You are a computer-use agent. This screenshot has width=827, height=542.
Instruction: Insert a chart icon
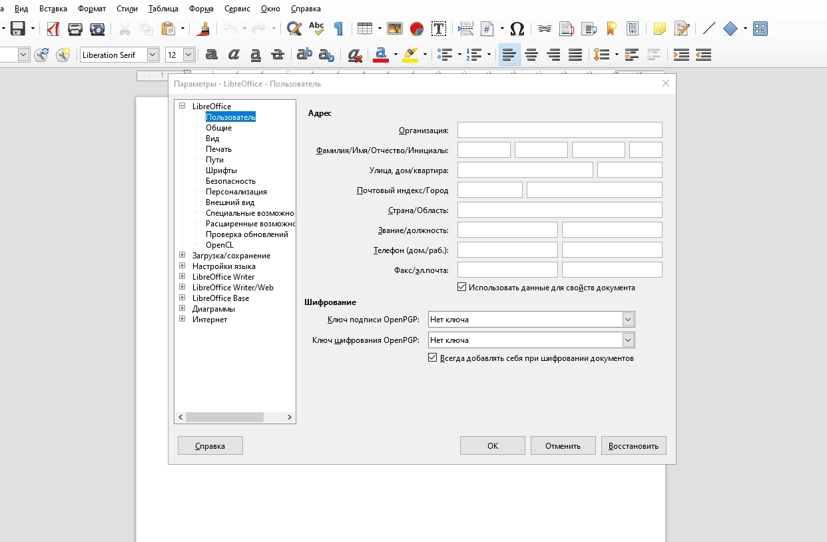coord(417,29)
